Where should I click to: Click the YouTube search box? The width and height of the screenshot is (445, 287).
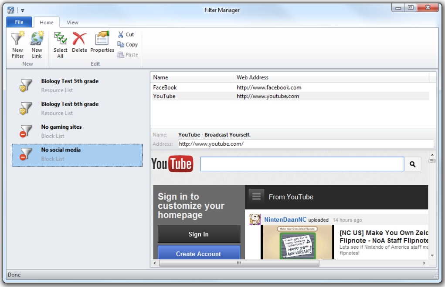[302, 164]
